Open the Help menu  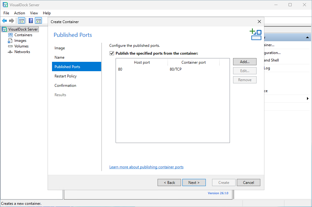pyautogui.click(x=47, y=13)
